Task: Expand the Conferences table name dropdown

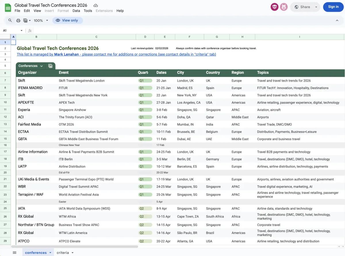Action: point(41,66)
